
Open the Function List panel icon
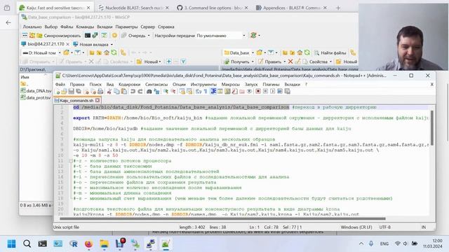point(234,92)
